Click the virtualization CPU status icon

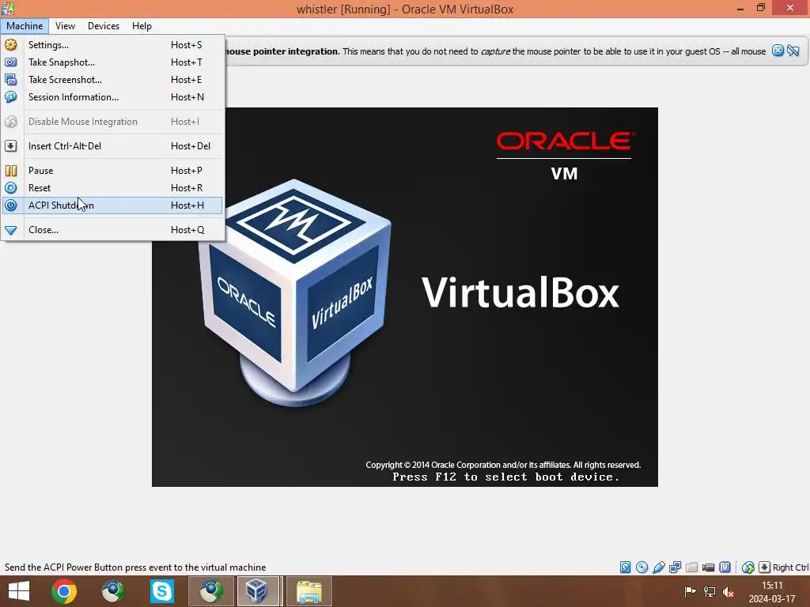(725, 567)
